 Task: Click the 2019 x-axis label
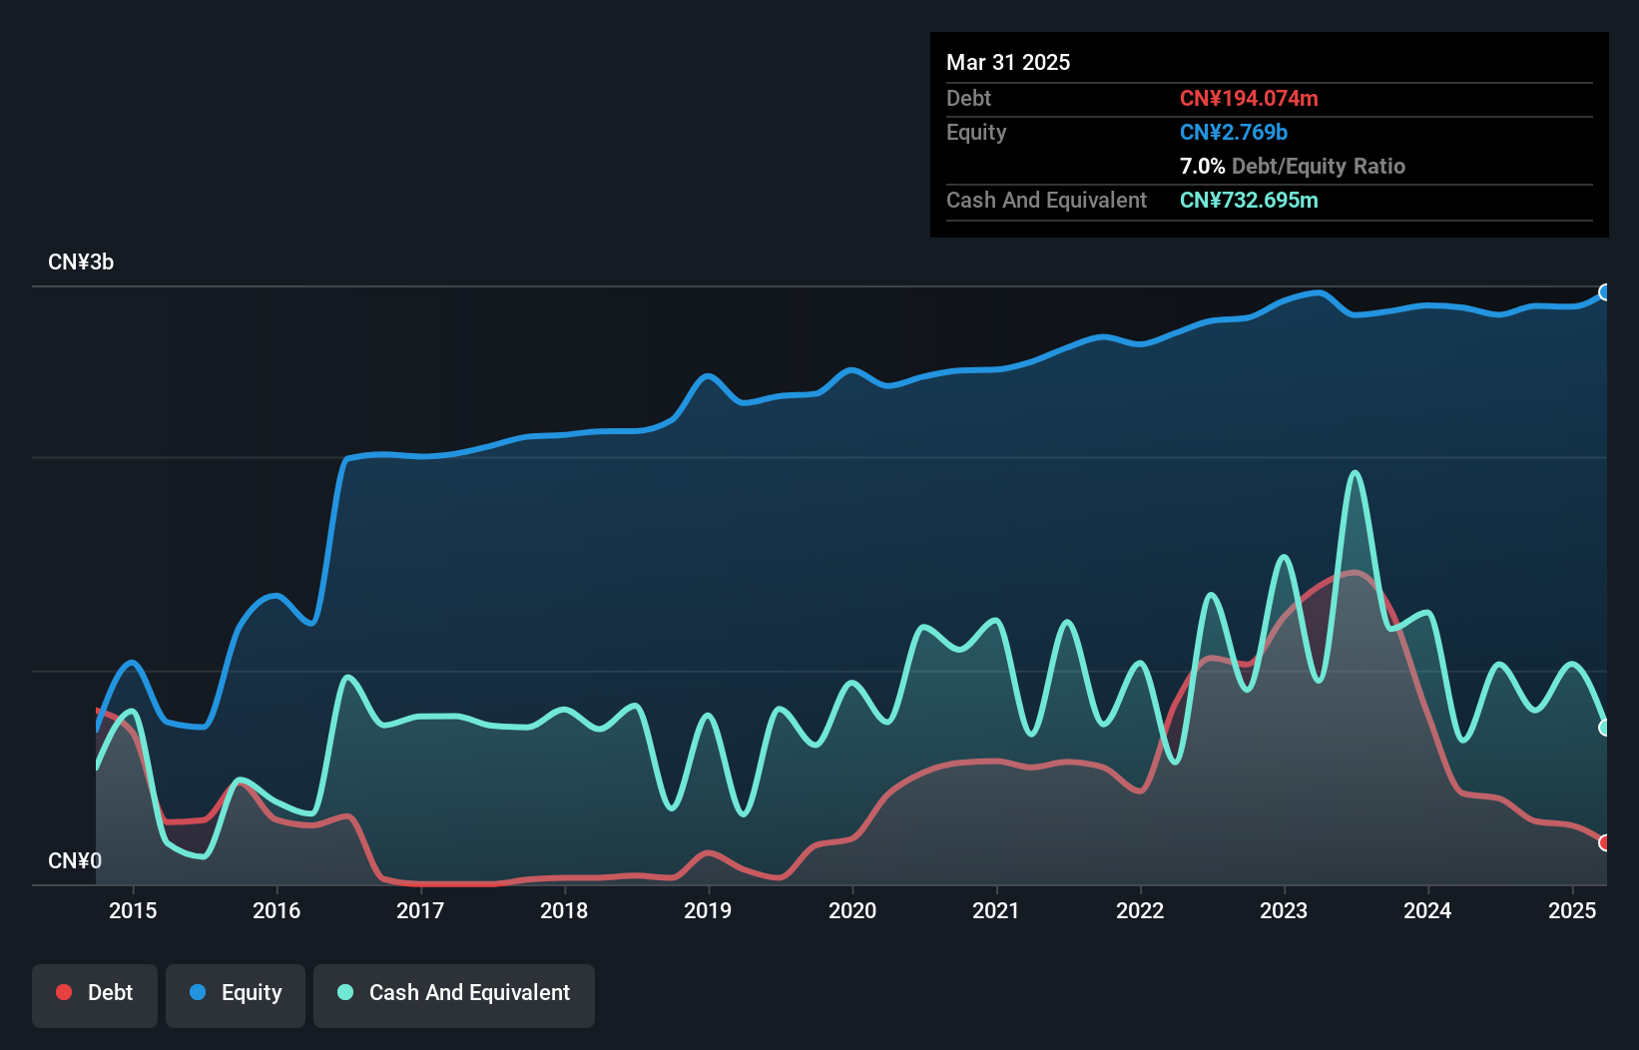708,910
